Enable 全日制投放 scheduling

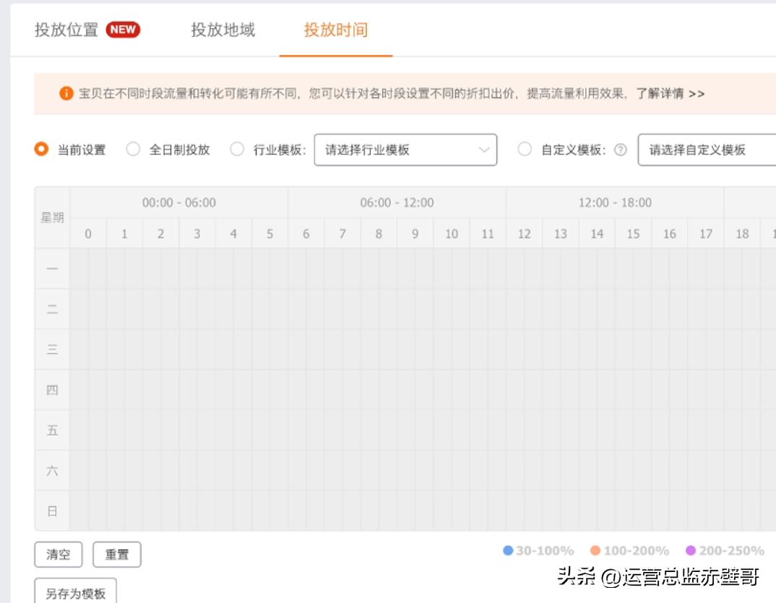[x=132, y=149]
